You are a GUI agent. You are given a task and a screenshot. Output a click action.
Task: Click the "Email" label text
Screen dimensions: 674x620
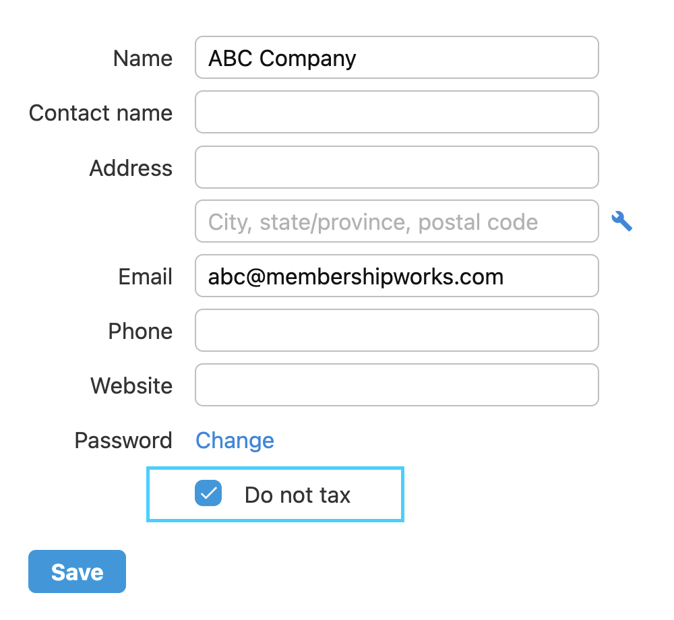[x=146, y=277]
